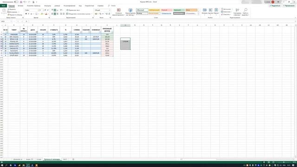This screenshot has width=297, height=167.
Task: Click the Windows Start button
Action: coord(2,165)
